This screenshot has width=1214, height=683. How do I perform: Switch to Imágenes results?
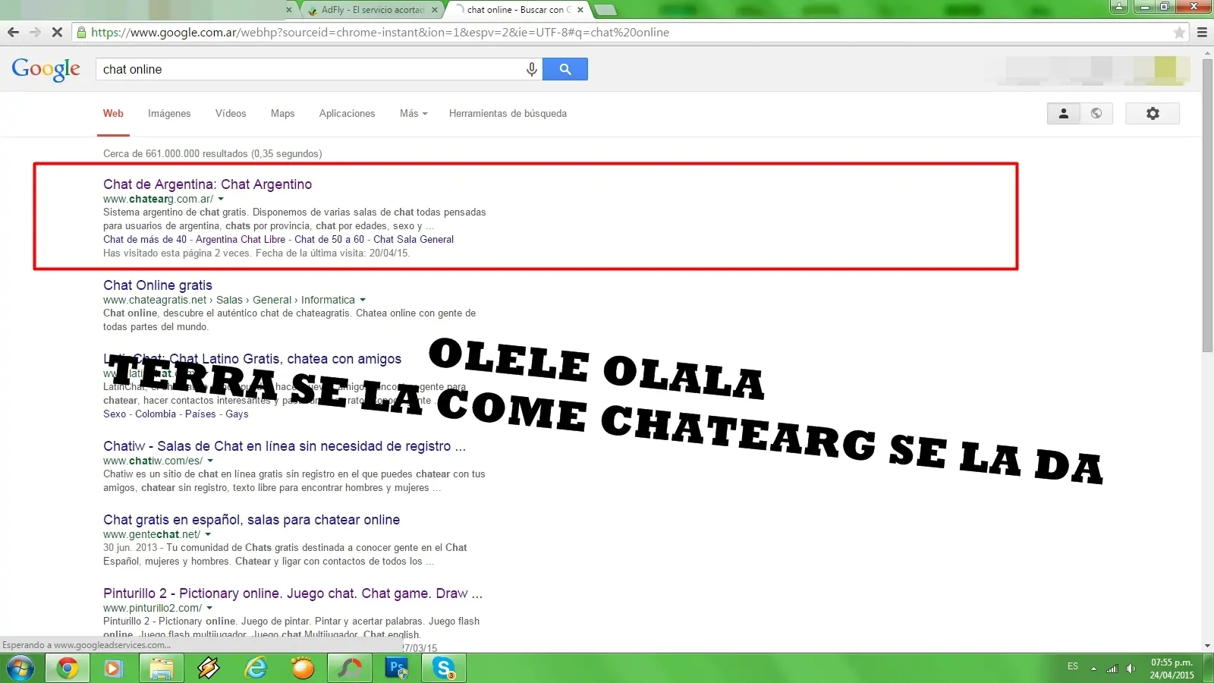pos(169,114)
